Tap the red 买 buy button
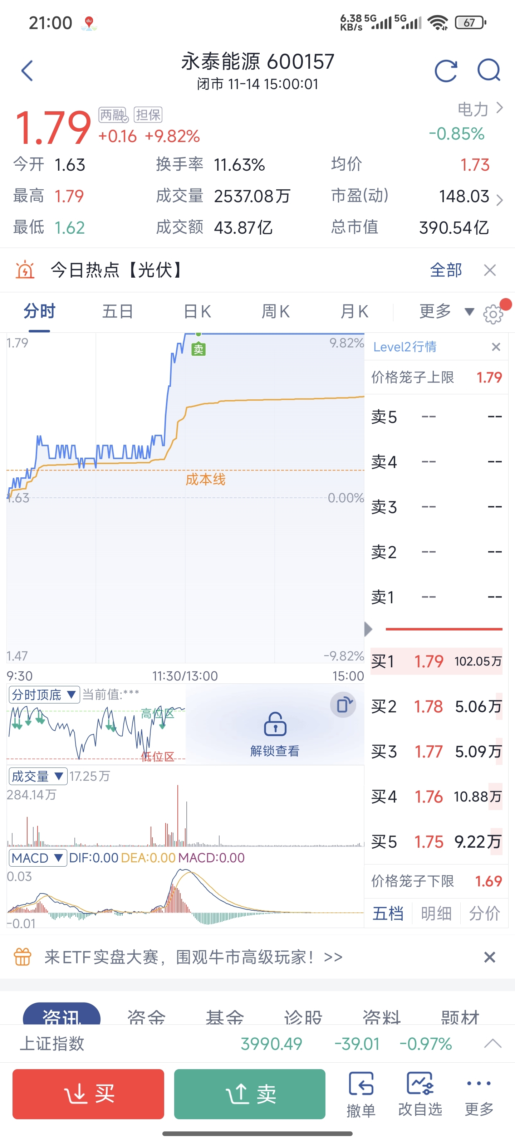Viewport: 515px width, 1145px height. (x=88, y=1094)
